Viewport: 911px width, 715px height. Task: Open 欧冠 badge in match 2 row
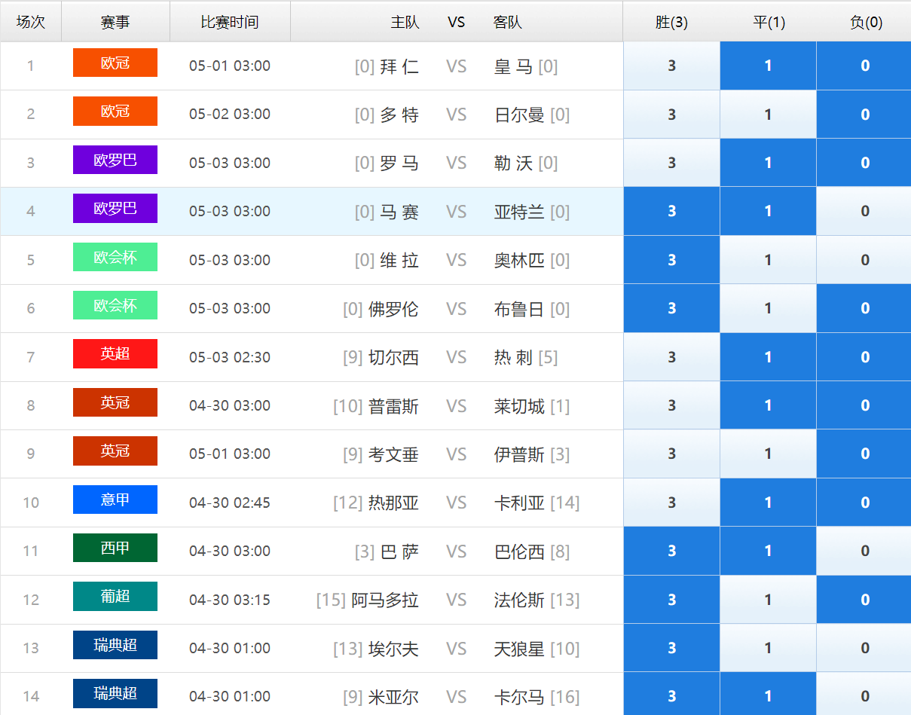(115, 111)
